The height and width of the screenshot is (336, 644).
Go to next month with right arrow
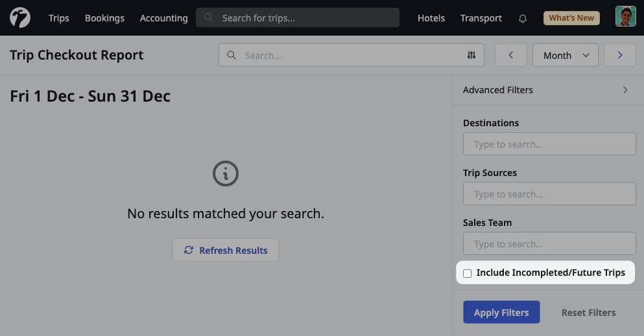[x=620, y=56]
